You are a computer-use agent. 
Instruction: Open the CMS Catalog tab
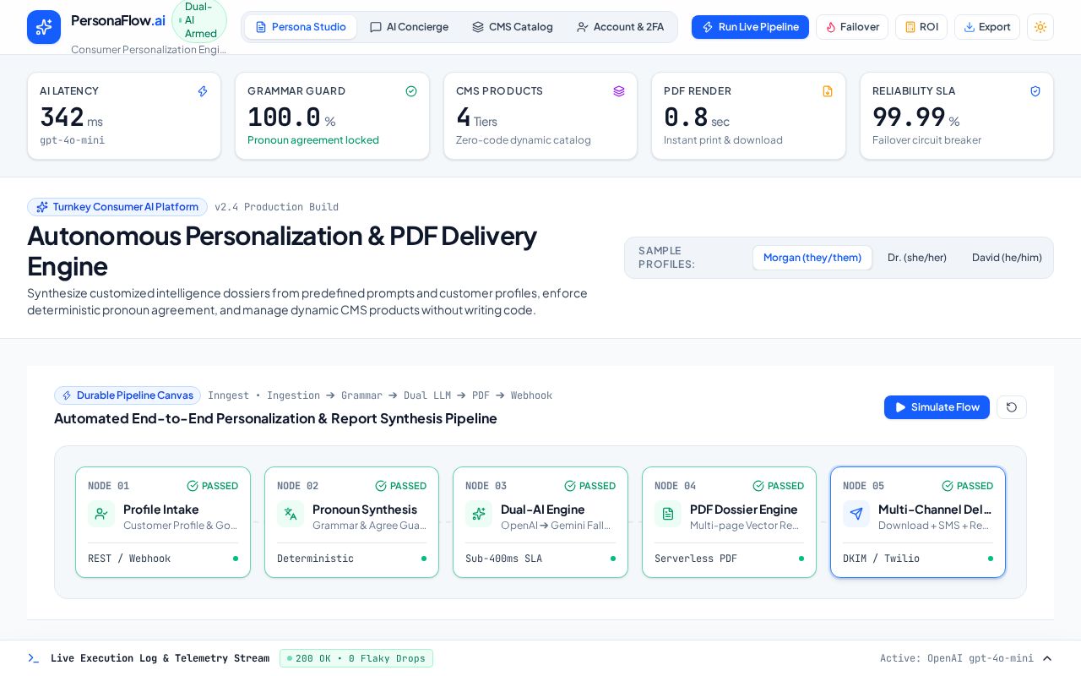[x=513, y=27]
